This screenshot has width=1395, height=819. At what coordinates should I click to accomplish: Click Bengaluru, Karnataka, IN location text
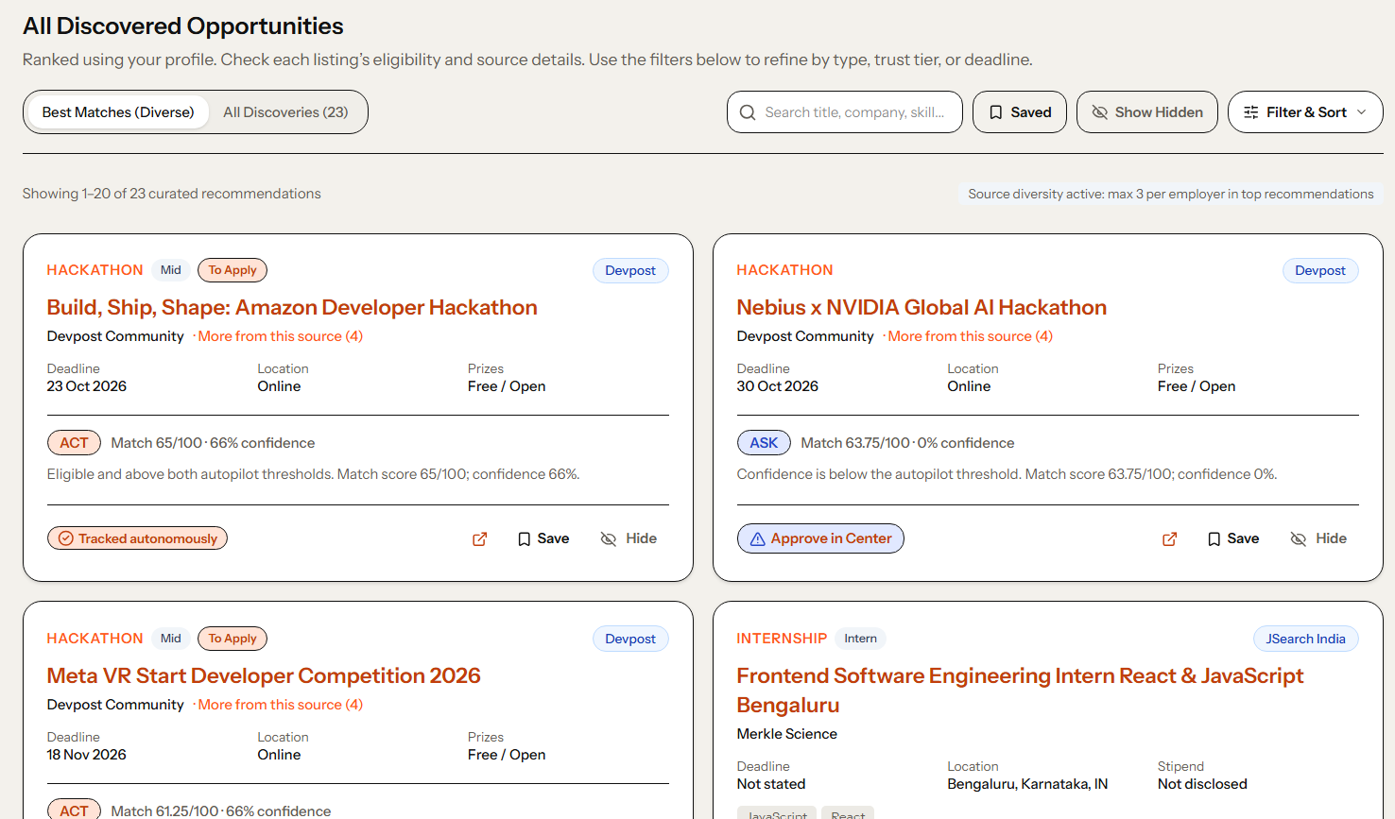pyautogui.click(x=1027, y=784)
